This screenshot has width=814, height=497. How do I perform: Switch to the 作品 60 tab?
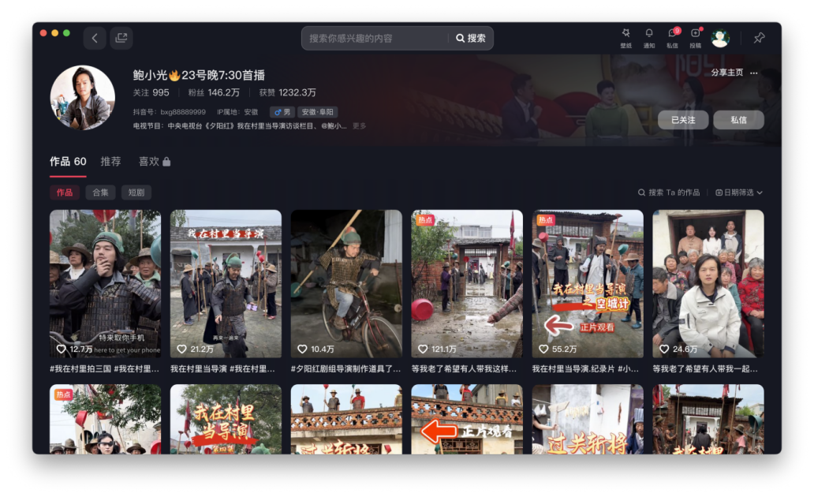[68, 162]
